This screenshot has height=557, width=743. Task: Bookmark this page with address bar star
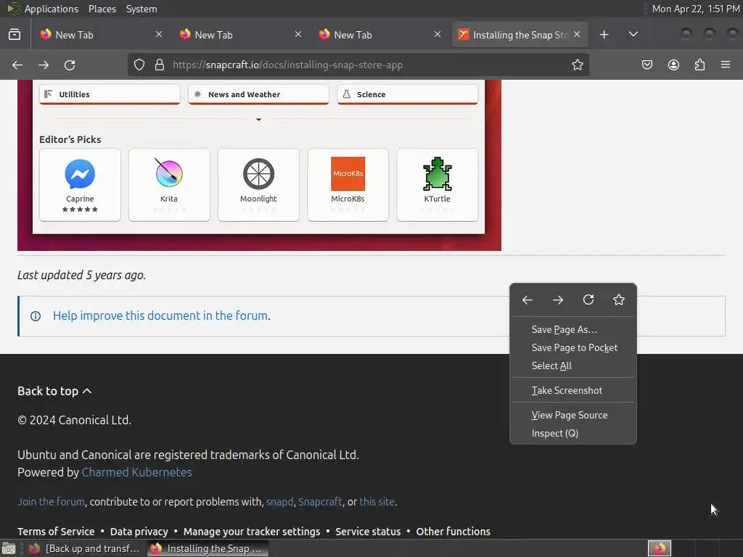click(577, 65)
